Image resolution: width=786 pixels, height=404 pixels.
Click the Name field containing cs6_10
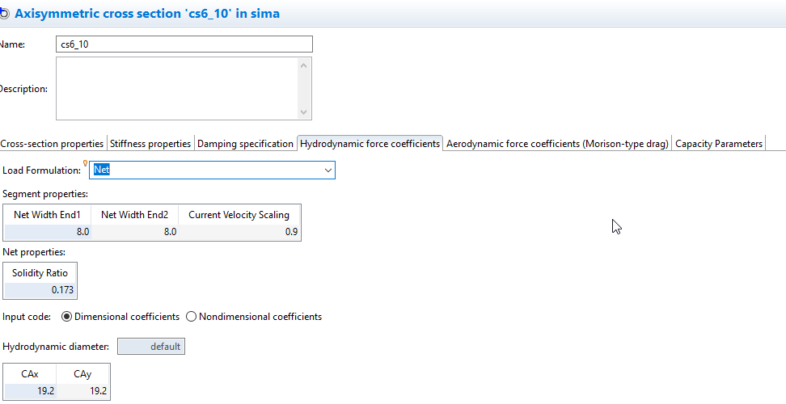184,44
